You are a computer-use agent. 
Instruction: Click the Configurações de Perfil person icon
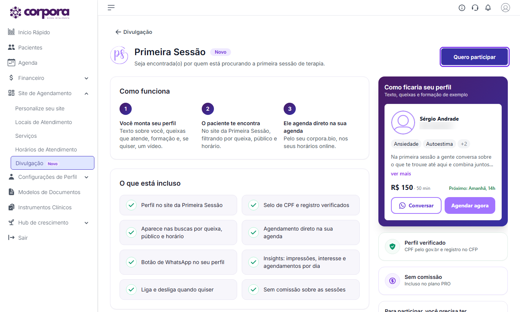pos(11,177)
